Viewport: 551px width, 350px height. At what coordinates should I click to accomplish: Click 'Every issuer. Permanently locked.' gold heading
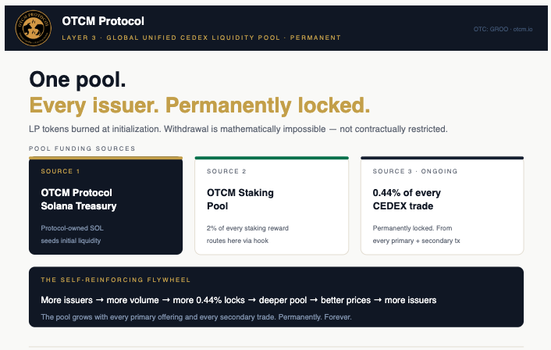(199, 105)
